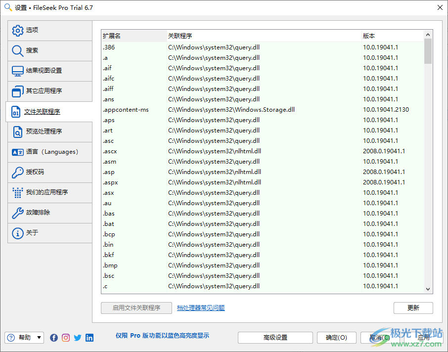Click the 启用文件关联程序 button
This screenshot has width=448, height=352.
[x=136, y=308]
